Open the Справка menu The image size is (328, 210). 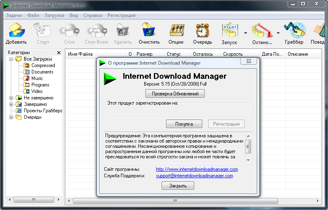(x=93, y=15)
